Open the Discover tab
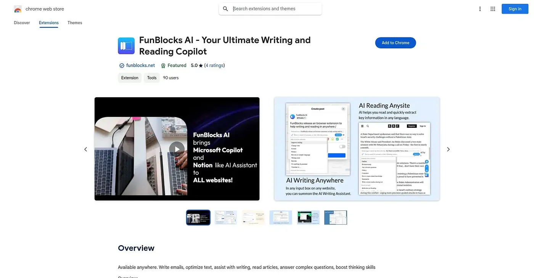This screenshot has width=534, height=278. pyautogui.click(x=22, y=23)
